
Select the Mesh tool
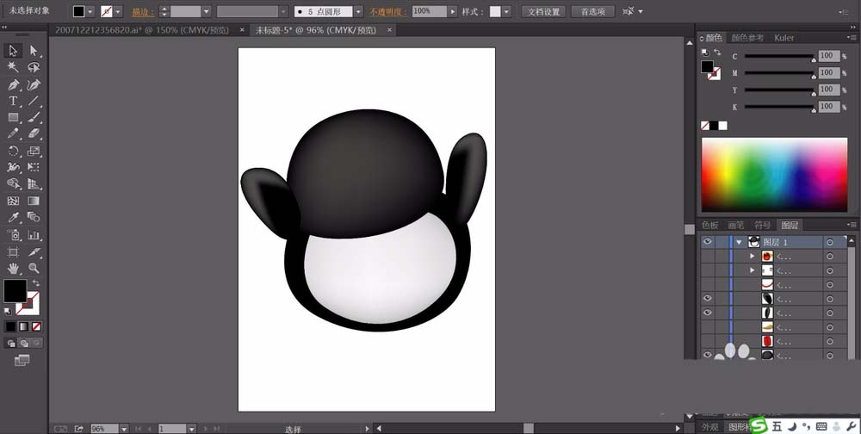coord(13,201)
